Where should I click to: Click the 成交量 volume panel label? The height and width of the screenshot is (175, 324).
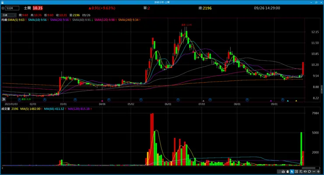[6, 109]
